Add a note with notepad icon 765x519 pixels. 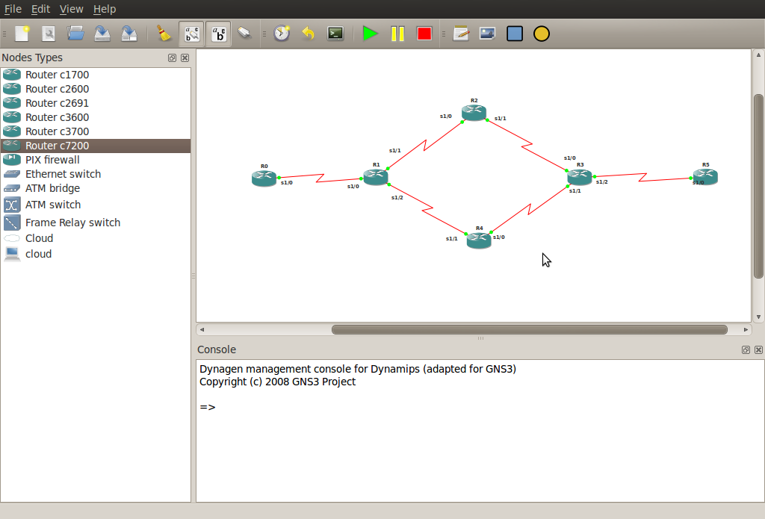click(460, 34)
